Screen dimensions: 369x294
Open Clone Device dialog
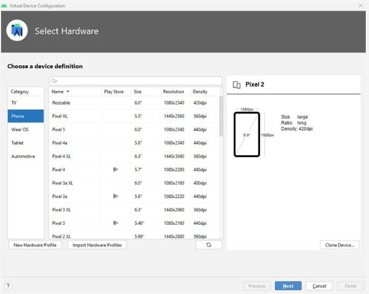tap(339, 245)
